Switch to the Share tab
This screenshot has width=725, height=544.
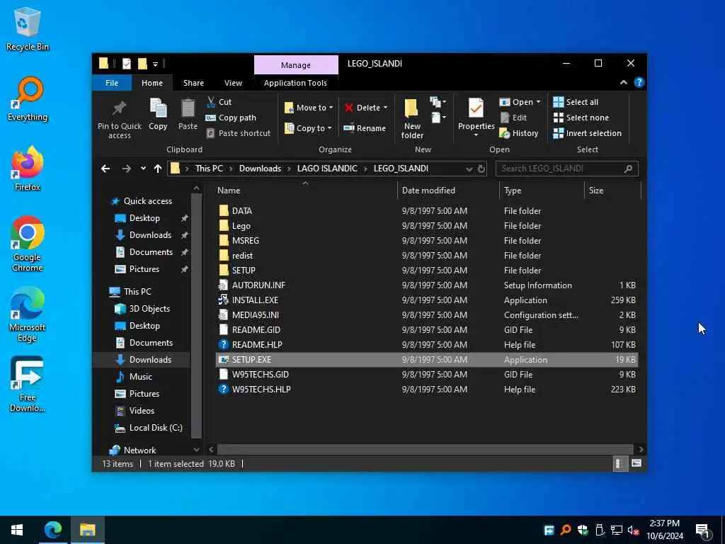tap(193, 83)
